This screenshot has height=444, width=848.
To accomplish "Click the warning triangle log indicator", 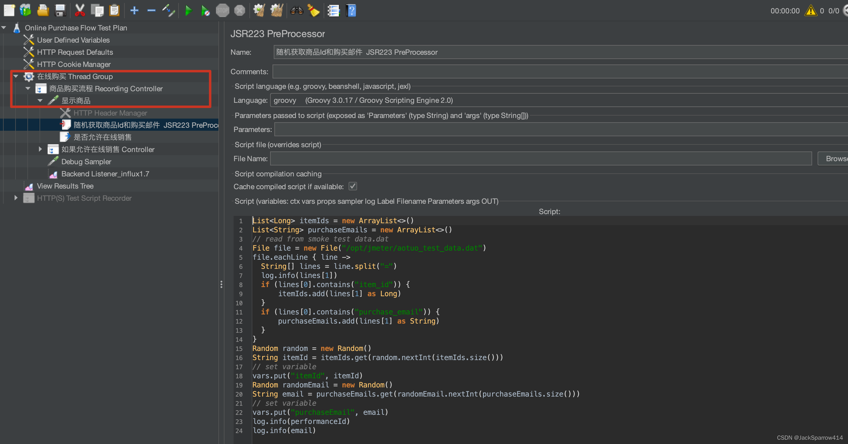I will (811, 11).
